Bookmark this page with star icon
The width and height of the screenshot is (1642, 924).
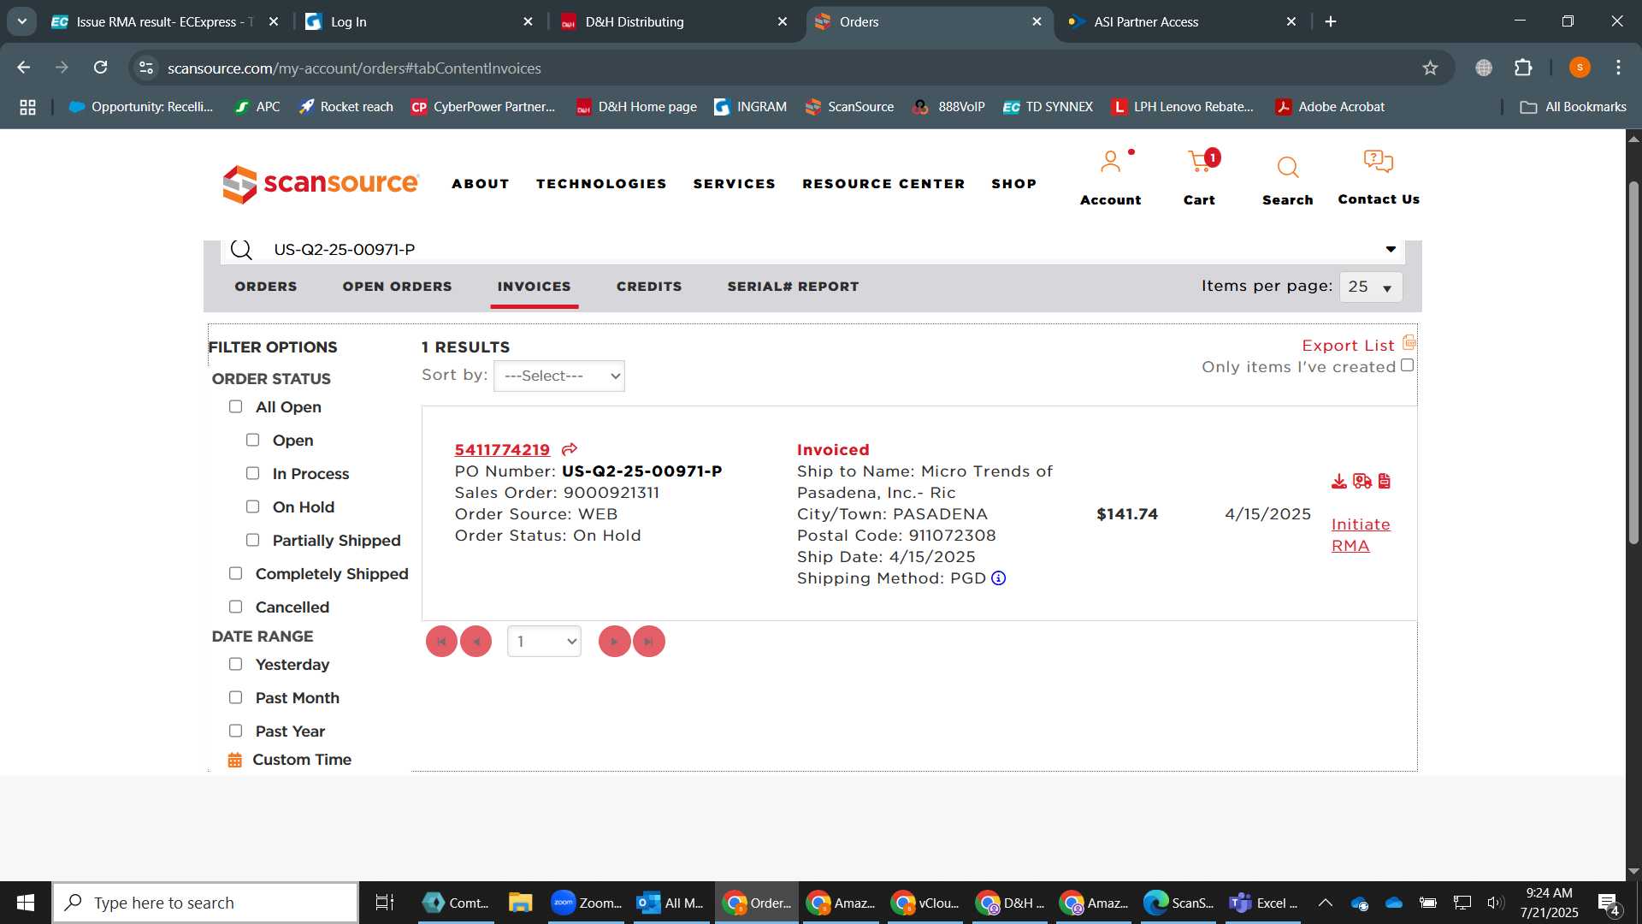[x=1430, y=68]
